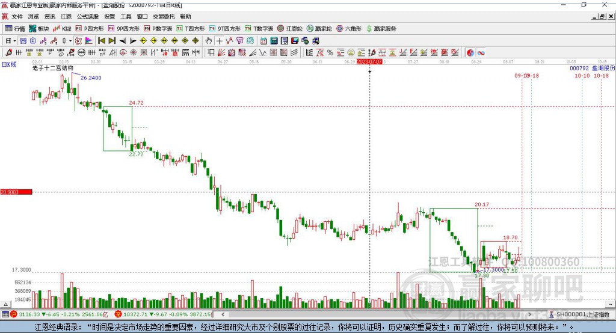Select the hand pan tool

[209, 41]
